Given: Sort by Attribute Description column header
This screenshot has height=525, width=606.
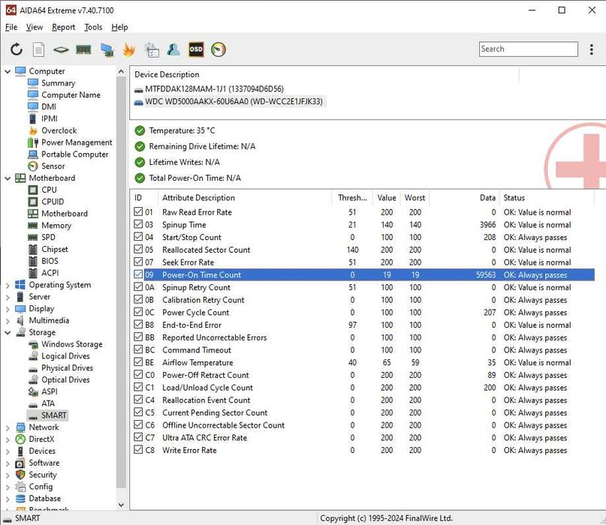Looking at the screenshot, I should [245, 198].
